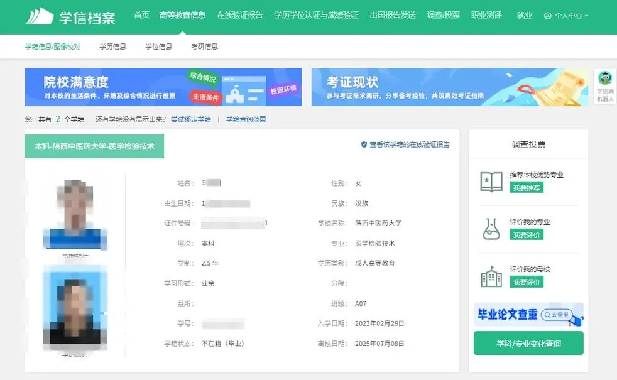Screen dimensions: 617x380
Task: Open 学历学位认证与成绩验证 menu
Action: coord(317,15)
